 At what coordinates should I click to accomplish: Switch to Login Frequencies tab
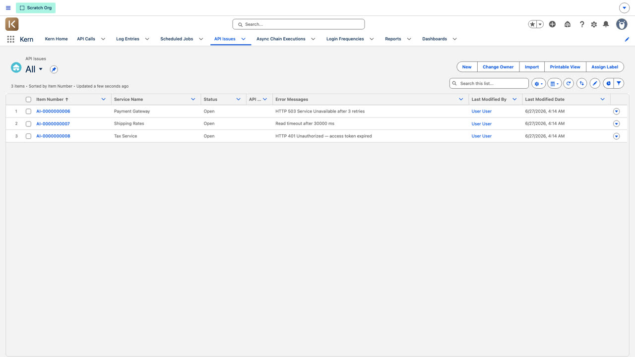345,39
